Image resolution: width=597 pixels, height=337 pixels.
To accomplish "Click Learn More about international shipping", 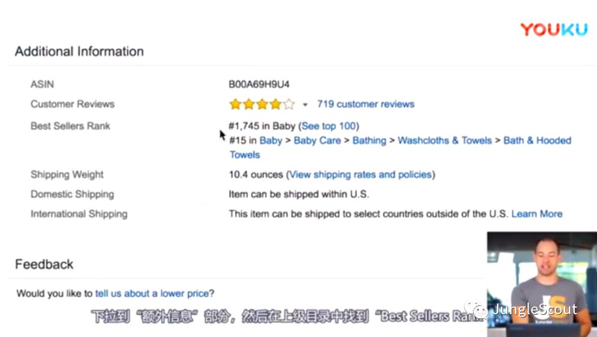I will [536, 214].
